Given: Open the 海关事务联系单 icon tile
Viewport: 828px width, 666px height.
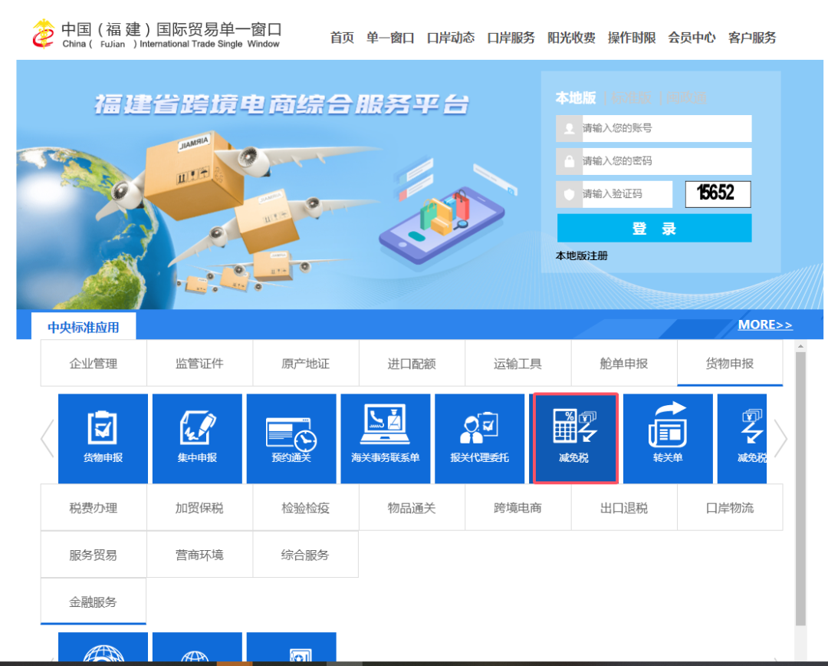Looking at the screenshot, I should pyautogui.click(x=386, y=438).
